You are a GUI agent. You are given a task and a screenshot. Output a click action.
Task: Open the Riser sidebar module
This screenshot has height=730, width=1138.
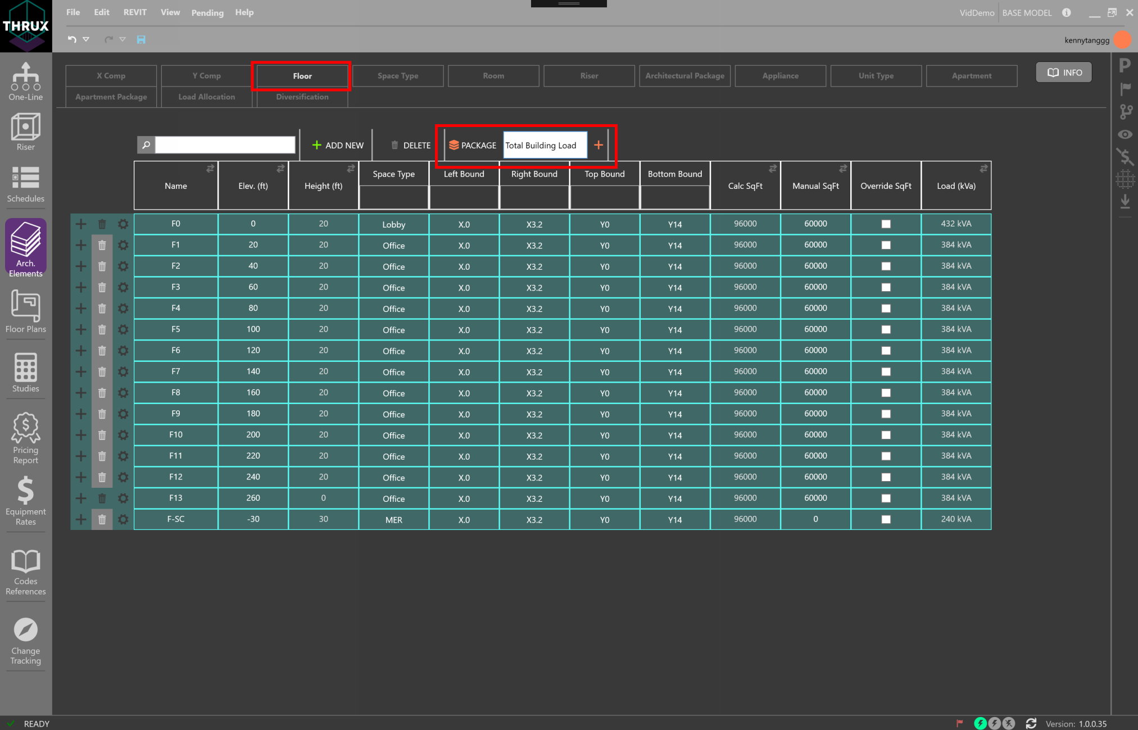click(26, 132)
